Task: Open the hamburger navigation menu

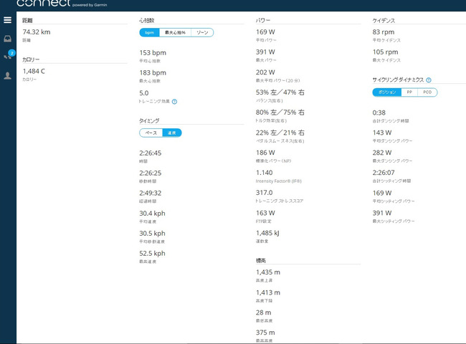Action: 7,20
